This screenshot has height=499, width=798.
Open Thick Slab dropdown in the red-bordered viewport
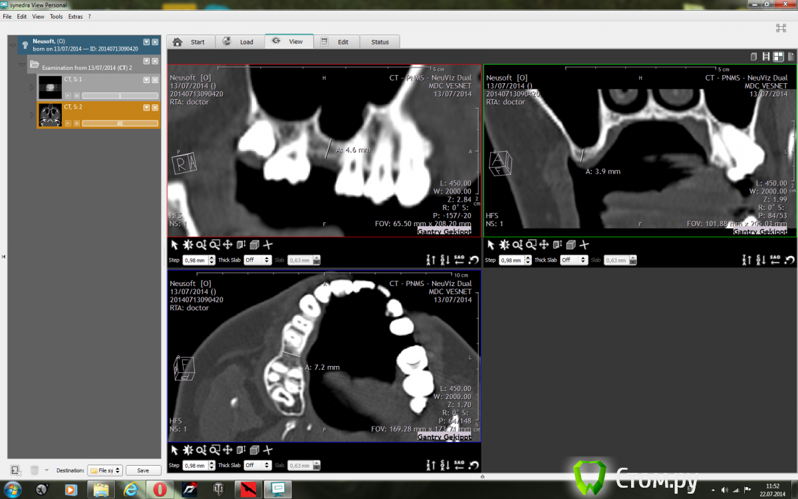pyautogui.click(x=259, y=260)
